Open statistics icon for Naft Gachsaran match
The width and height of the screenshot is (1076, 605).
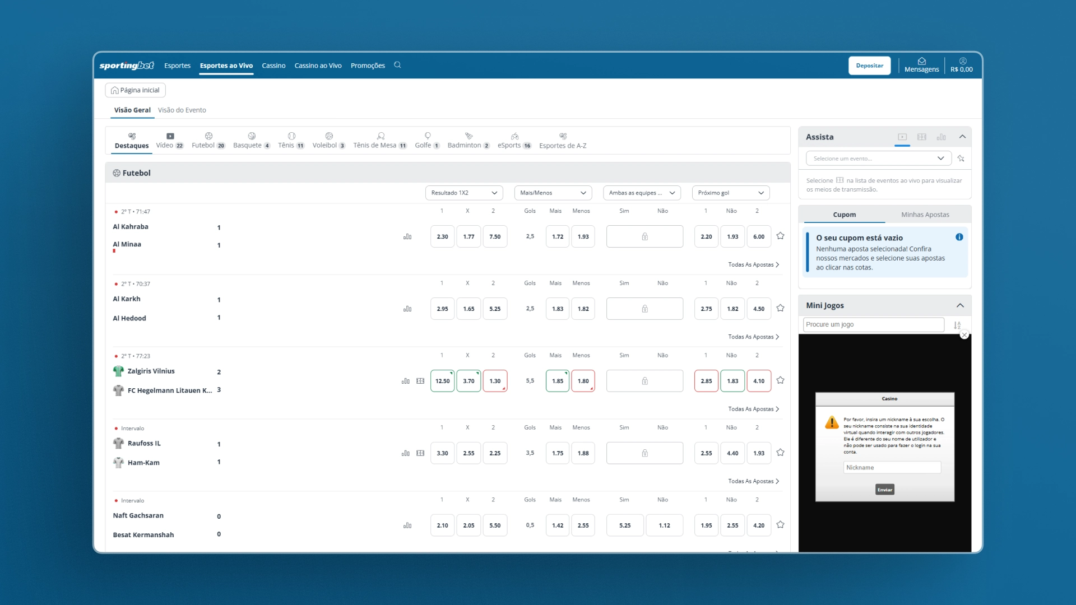pos(407,525)
